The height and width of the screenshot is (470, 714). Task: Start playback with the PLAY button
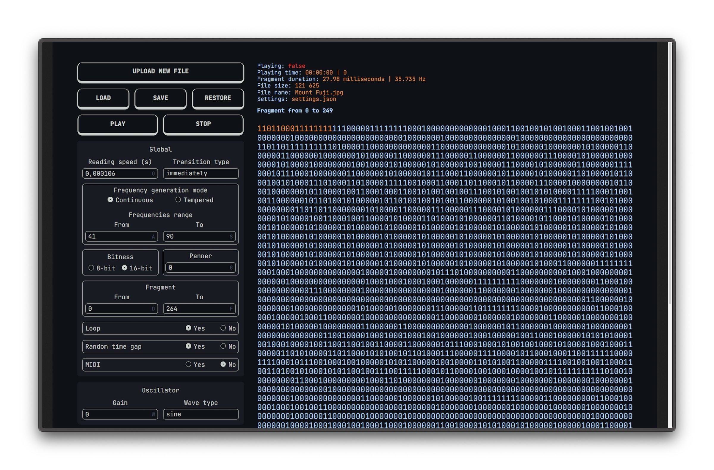[x=118, y=124]
